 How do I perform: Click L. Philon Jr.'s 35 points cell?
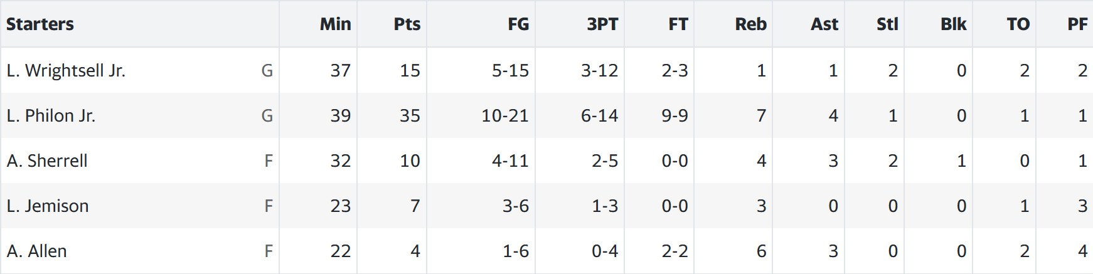coord(410,115)
